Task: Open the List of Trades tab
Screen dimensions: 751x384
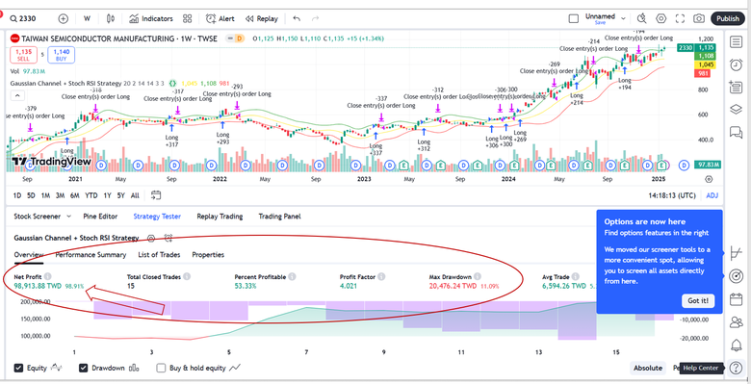Action: tap(159, 255)
